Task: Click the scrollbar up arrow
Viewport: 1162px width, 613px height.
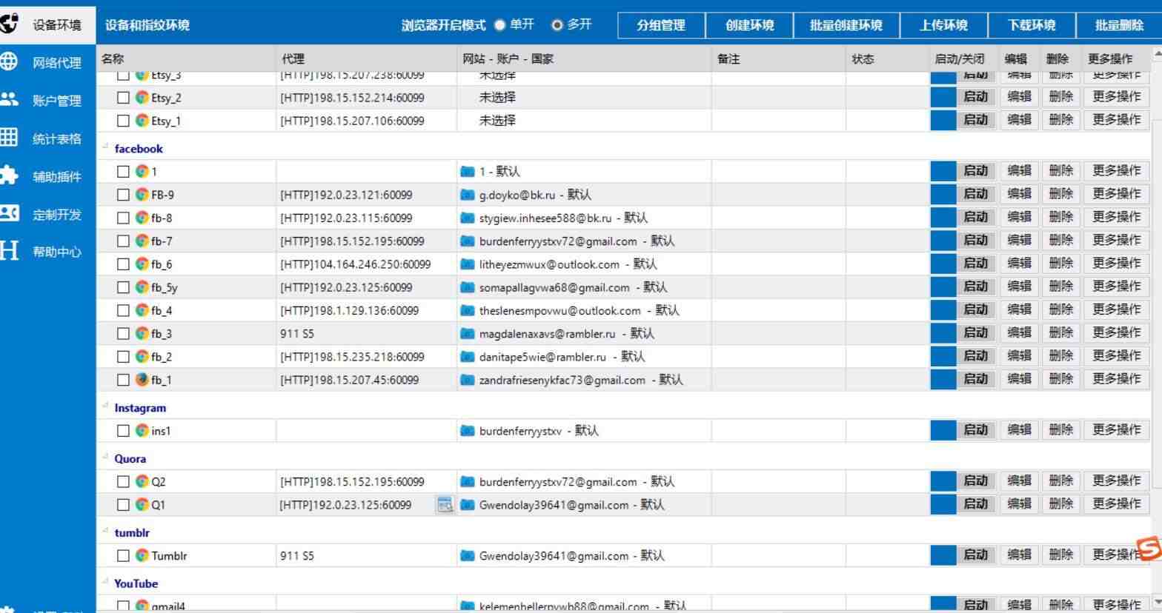Action: [x=1157, y=53]
